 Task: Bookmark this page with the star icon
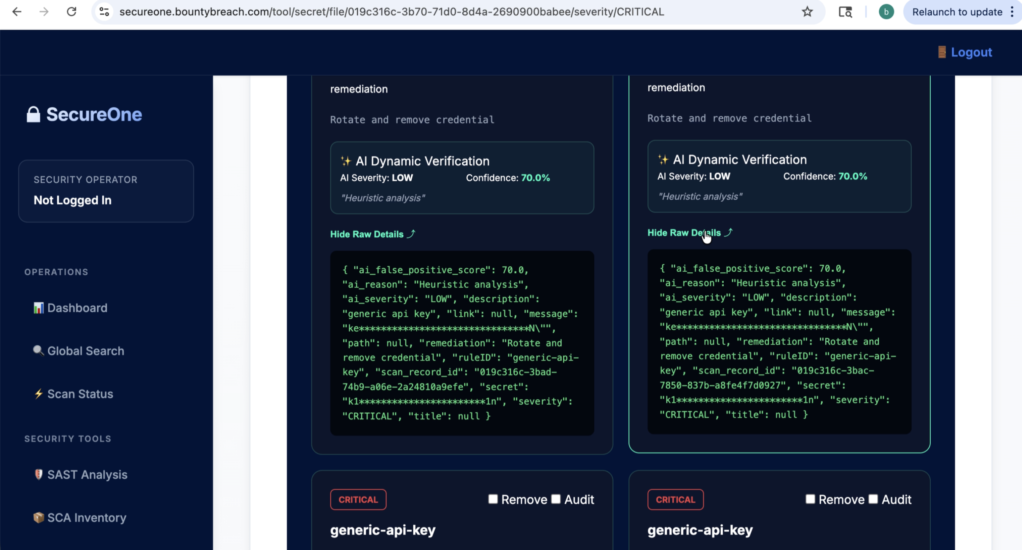point(807,12)
